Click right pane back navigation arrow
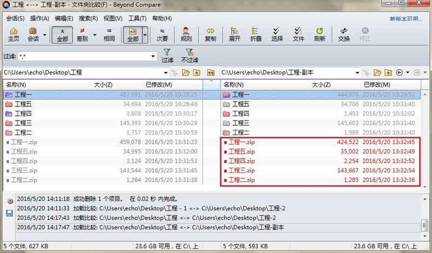This screenshot has height=253, width=432. [x=399, y=72]
